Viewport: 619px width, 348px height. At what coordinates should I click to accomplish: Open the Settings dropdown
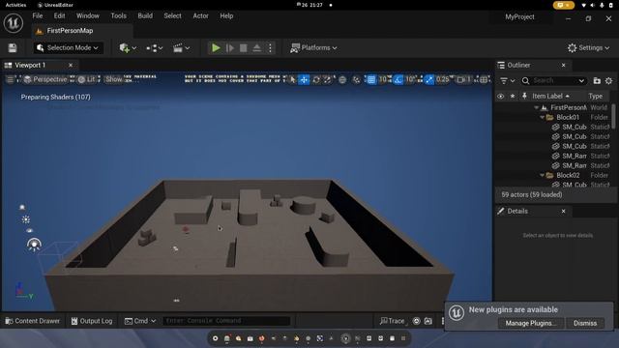pos(588,47)
